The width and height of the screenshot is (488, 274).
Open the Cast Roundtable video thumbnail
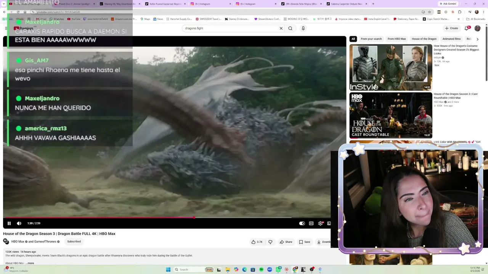tap(391, 115)
